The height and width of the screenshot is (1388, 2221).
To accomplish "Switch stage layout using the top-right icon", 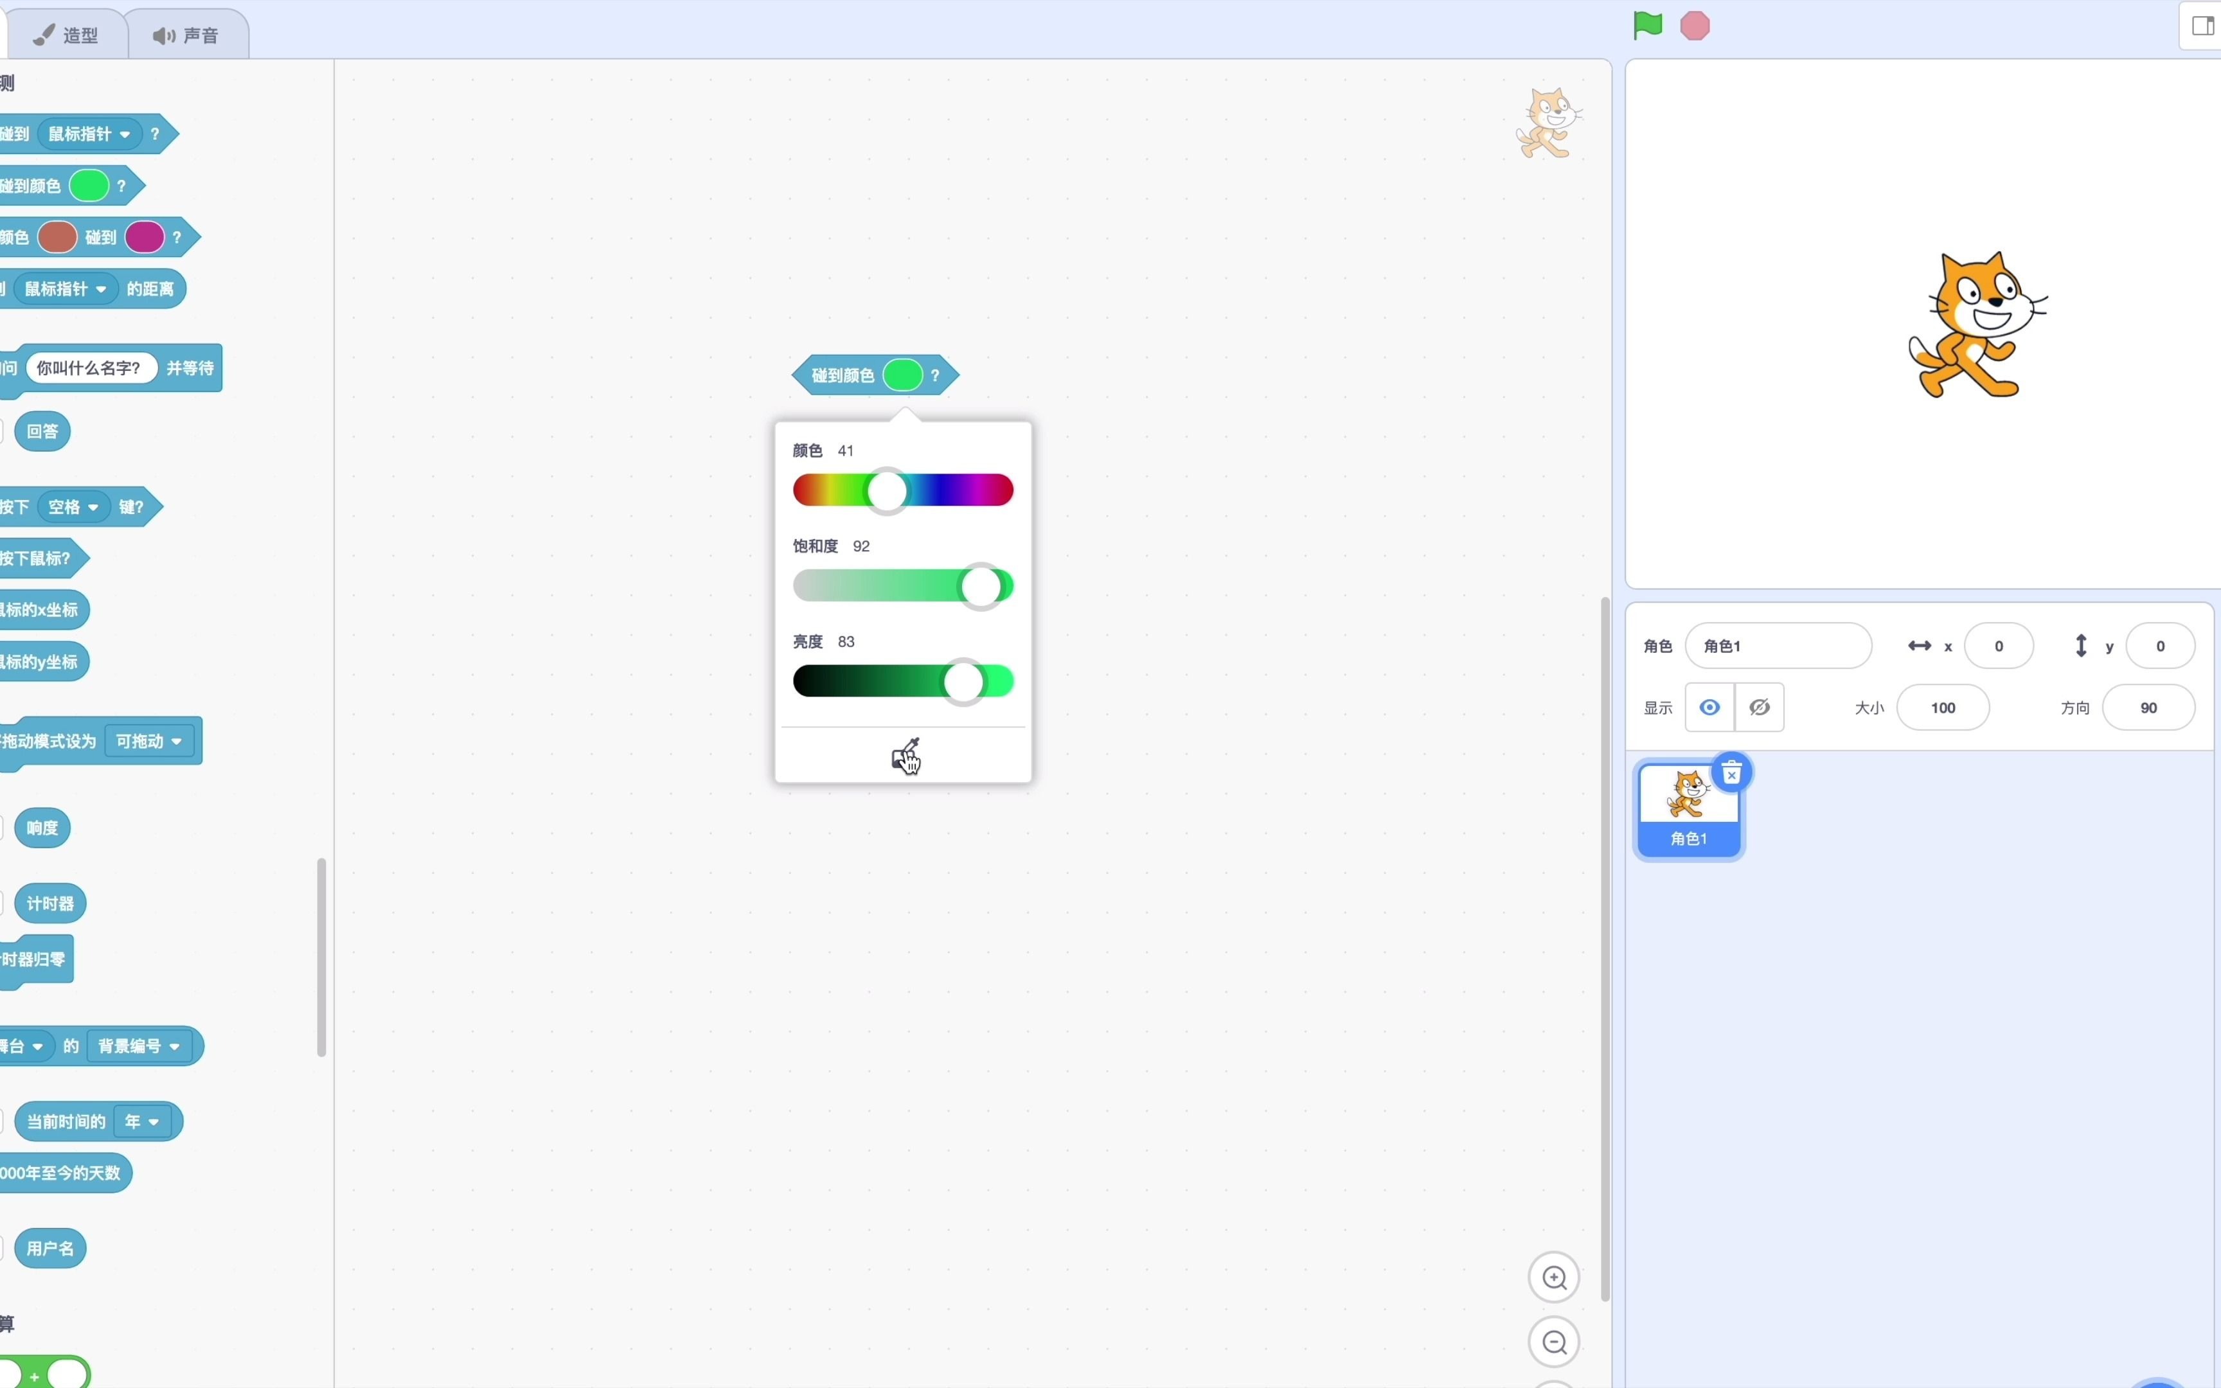I will coord(2202,26).
